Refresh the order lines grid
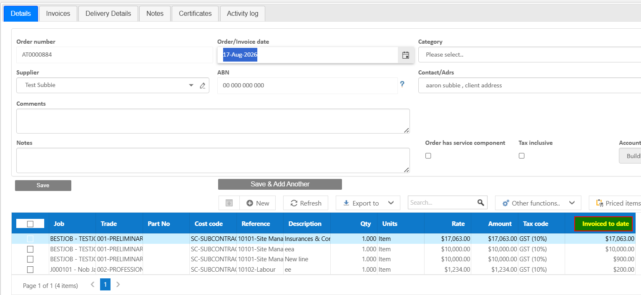Image resolution: width=641 pixels, height=295 pixels. pyautogui.click(x=306, y=203)
